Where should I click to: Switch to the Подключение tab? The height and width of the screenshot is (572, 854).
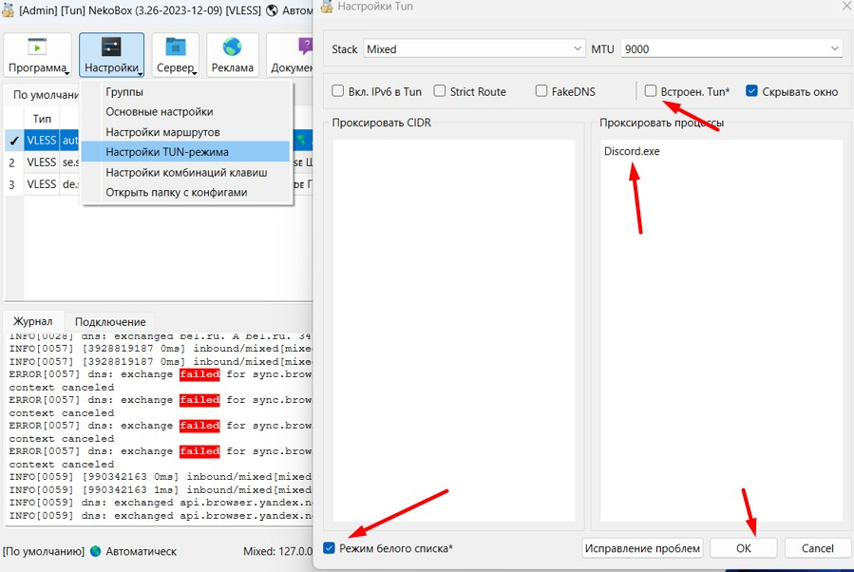click(110, 321)
